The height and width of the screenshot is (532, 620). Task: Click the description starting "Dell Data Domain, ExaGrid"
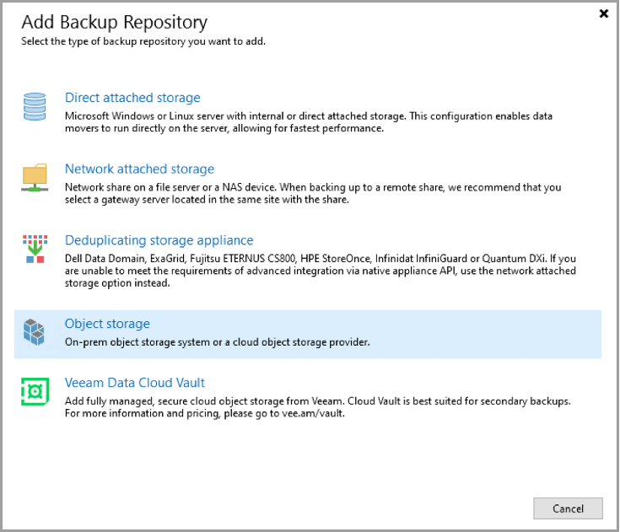[x=321, y=271]
